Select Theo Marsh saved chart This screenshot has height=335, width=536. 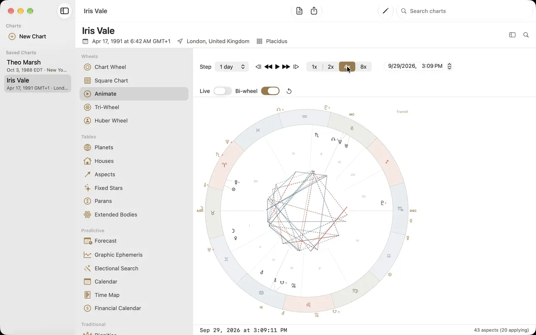pos(38,66)
